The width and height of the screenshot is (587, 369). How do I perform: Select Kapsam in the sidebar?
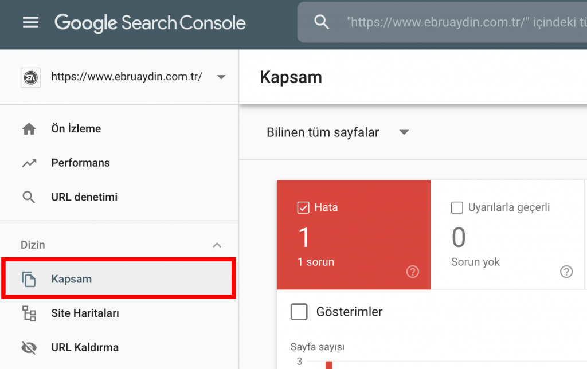click(x=72, y=279)
